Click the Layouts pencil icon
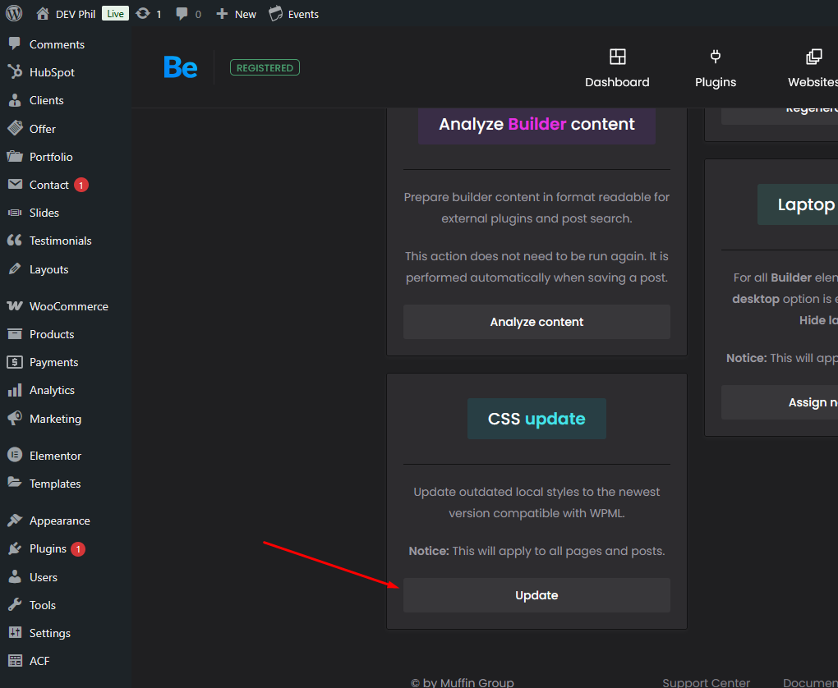This screenshot has width=838, height=688. [x=15, y=269]
